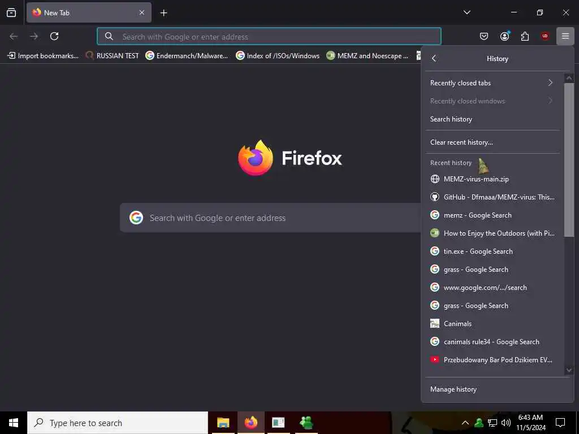Click the magnifier icon in address bar

109,36
